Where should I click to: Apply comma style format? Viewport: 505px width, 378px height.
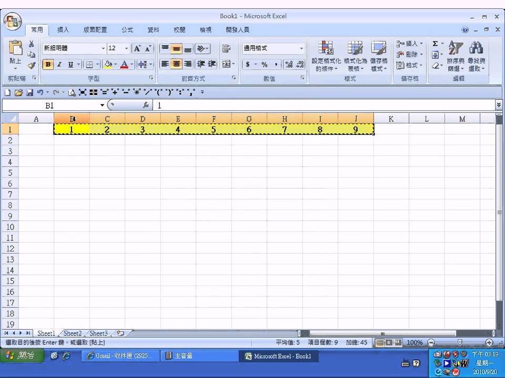[x=276, y=65]
